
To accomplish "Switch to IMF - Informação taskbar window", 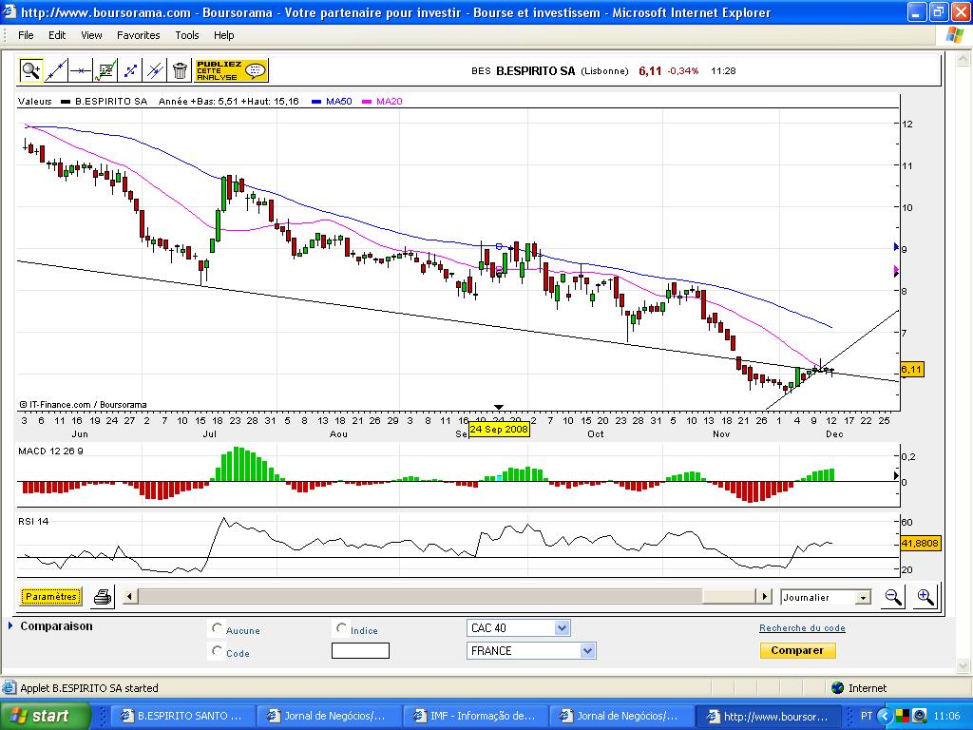I will point(477,716).
